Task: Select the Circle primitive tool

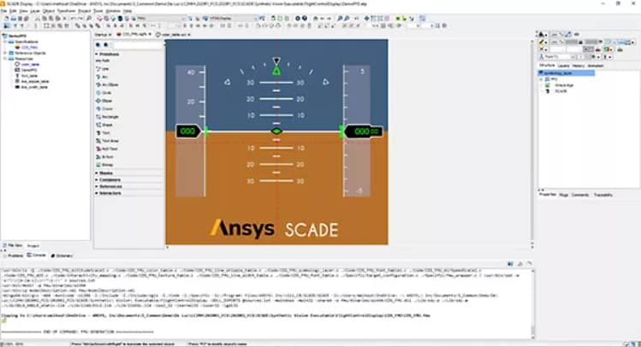Action: pos(104,92)
